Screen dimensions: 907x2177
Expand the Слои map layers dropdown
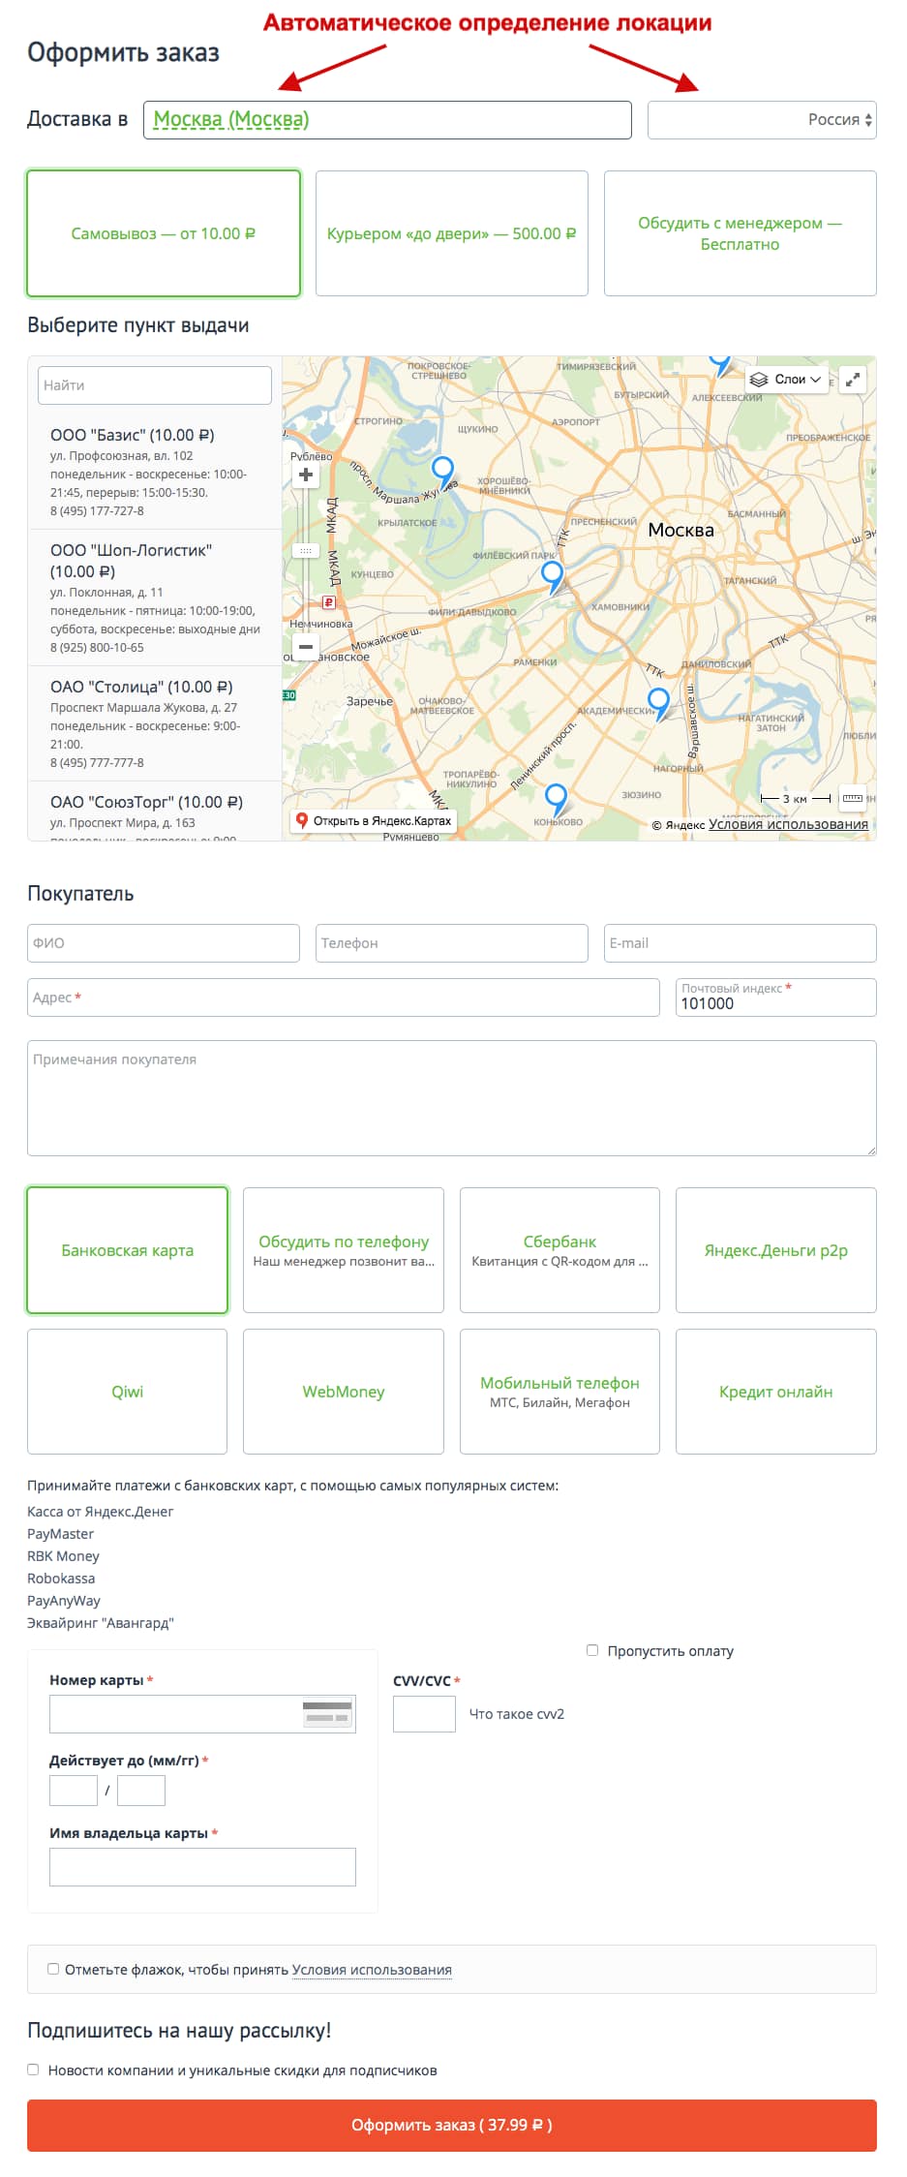(787, 380)
